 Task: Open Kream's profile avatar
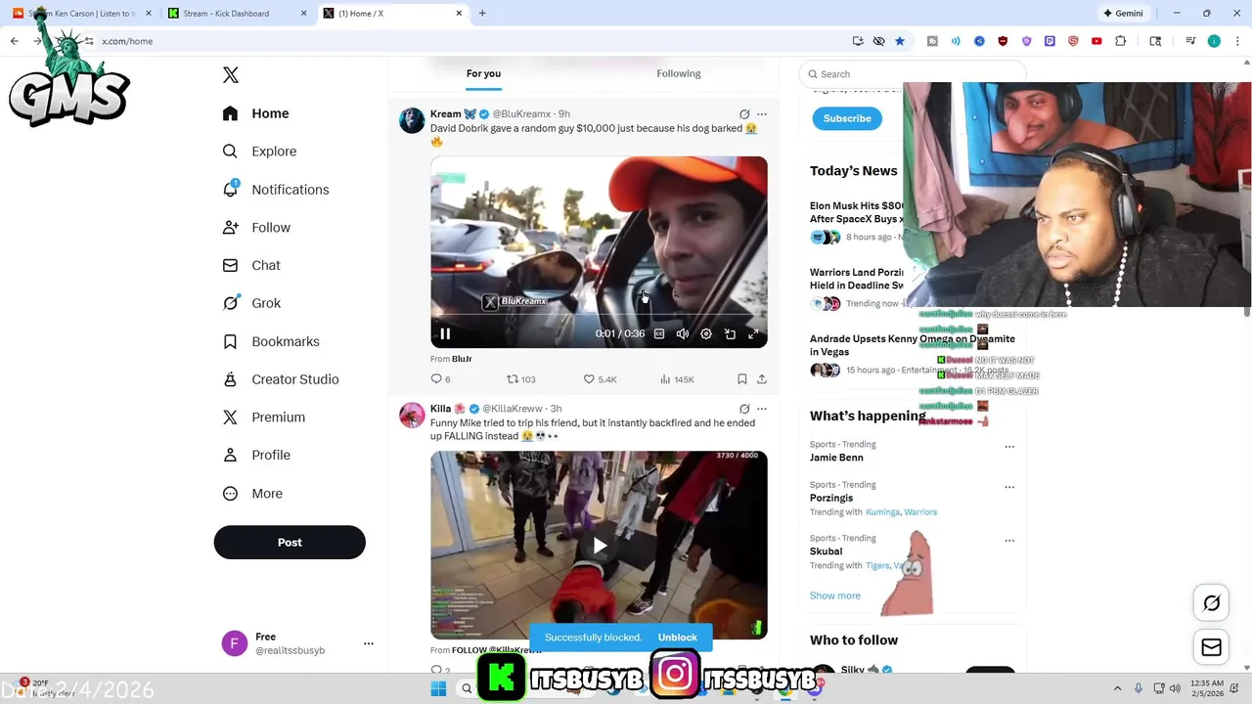point(412,120)
